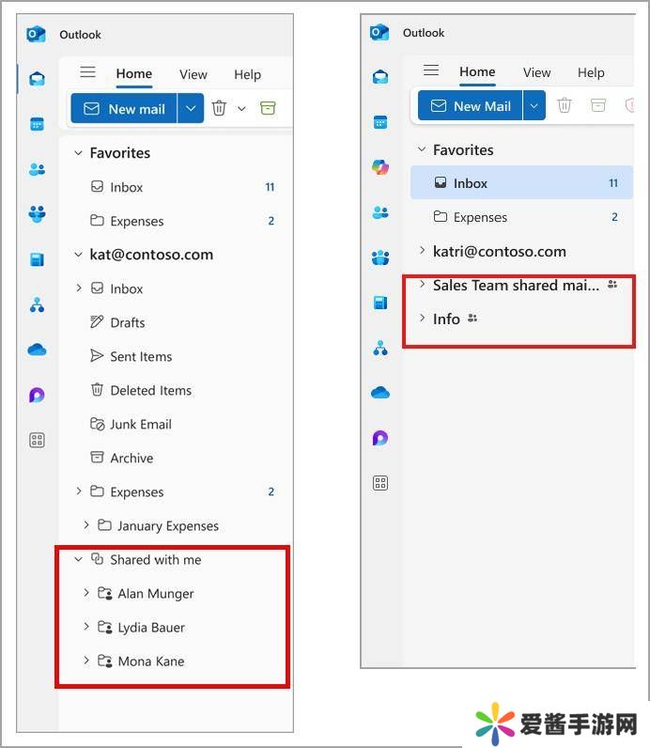The width and height of the screenshot is (650, 748).
Task: Collapse the kat@contoso.com account
Action: [x=79, y=255]
